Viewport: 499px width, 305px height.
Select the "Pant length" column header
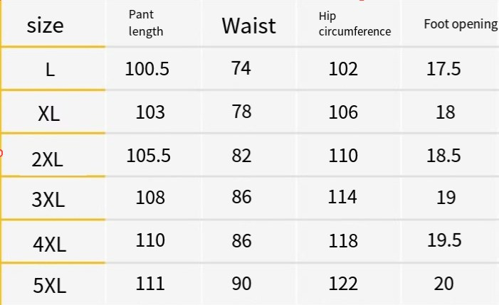coord(146,23)
